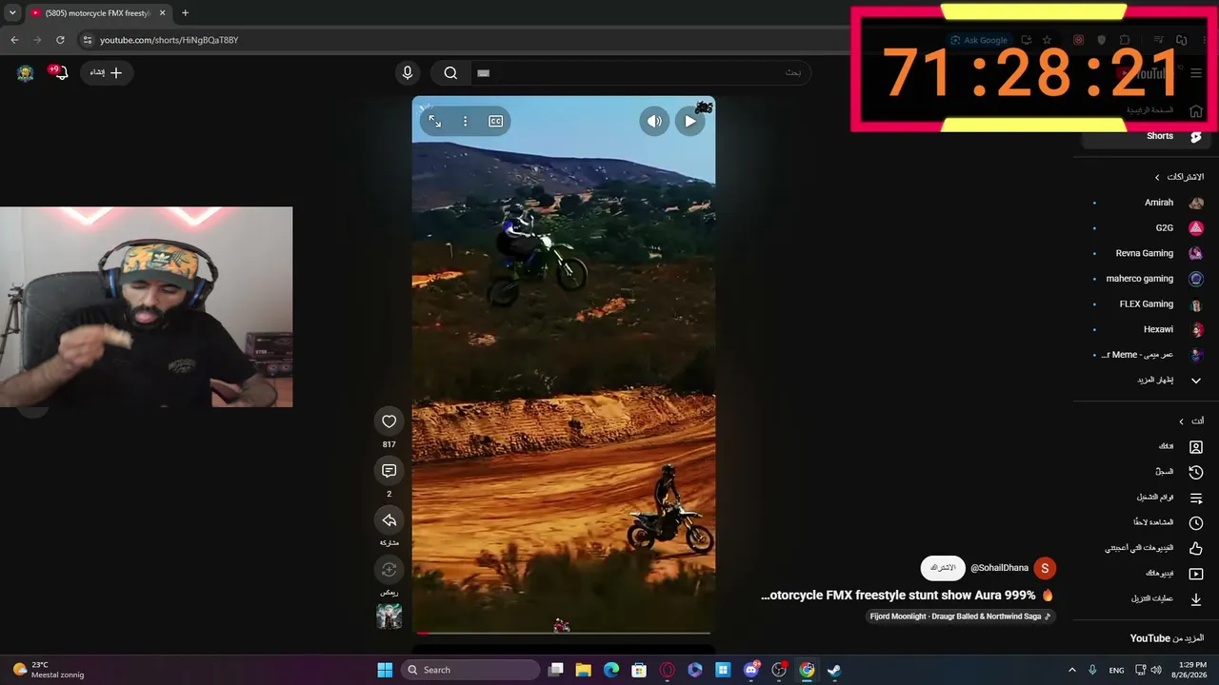Viewport: 1219px width, 685px height.
Task: Show hidden system tray icons
Action: (x=1071, y=670)
